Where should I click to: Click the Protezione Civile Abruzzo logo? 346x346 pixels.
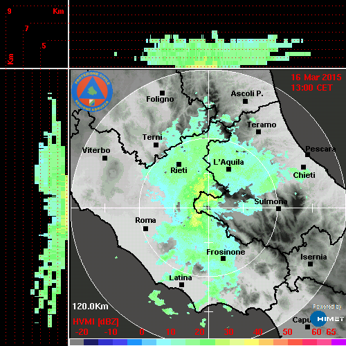[x=92, y=91]
